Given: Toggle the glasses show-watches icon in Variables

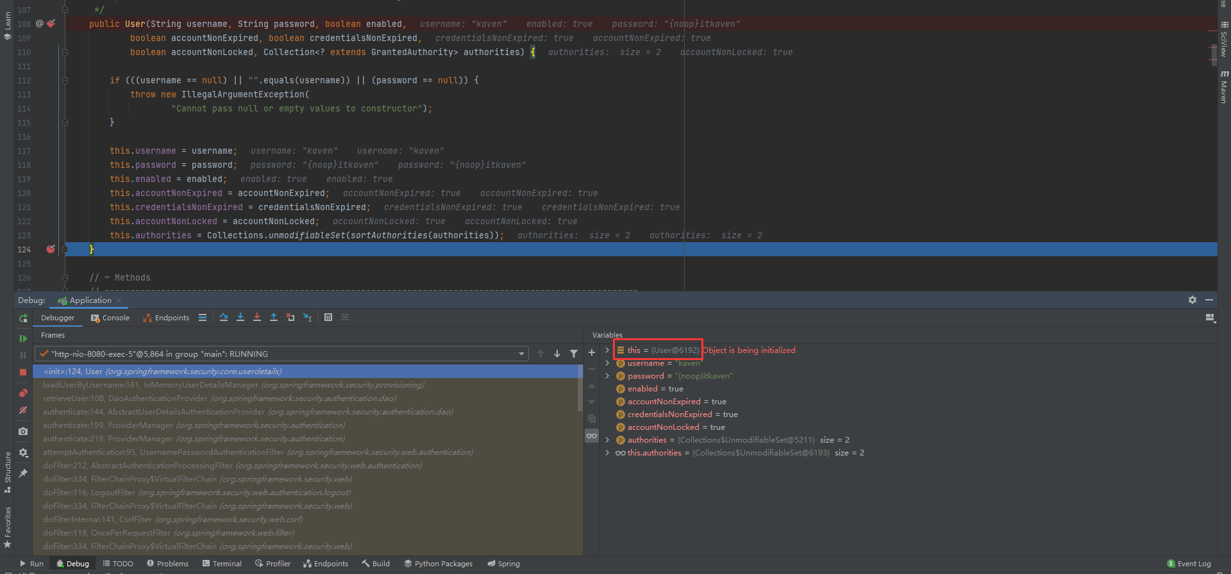Looking at the screenshot, I should click(x=592, y=436).
